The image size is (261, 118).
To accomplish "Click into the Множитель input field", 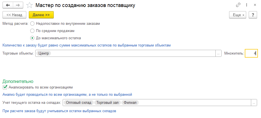I will pyautogui.click(x=251, y=53).
